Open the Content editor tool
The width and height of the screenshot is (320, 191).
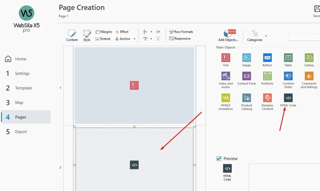pyautogui.click(x=72, y=35)
